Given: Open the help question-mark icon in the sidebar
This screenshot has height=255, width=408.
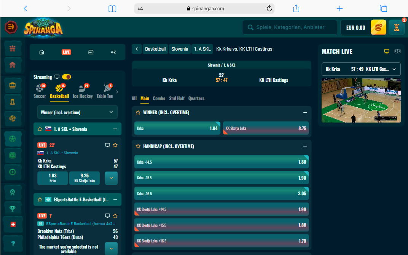Looking at the screenshot, I should 13,243.
